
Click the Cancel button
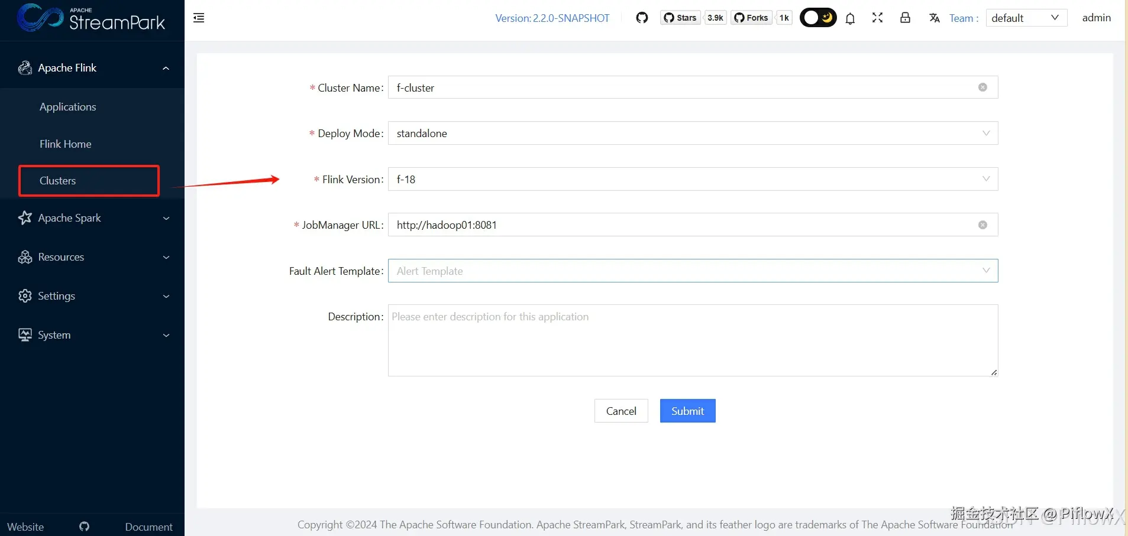[x=621, y=411]
